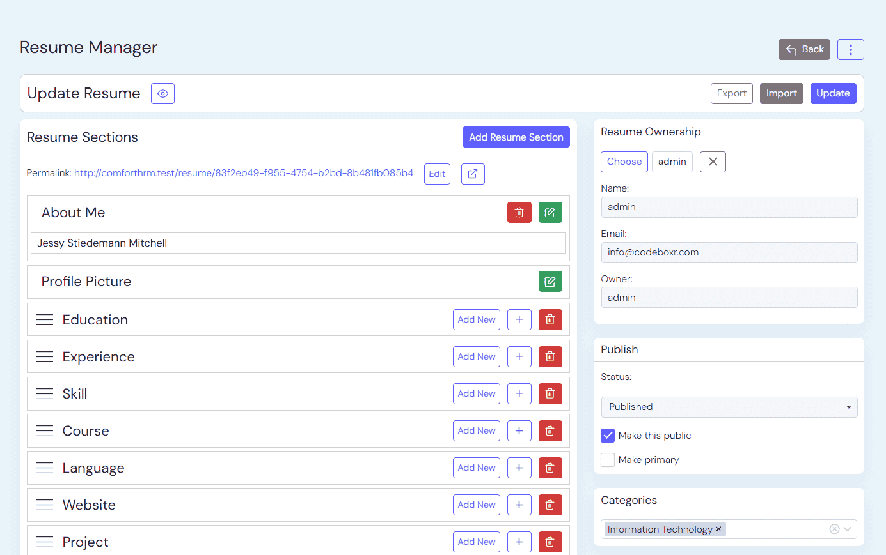Open permalink in new tab icon
This screenshot has height=555, width=886.
tap(472, 174)
